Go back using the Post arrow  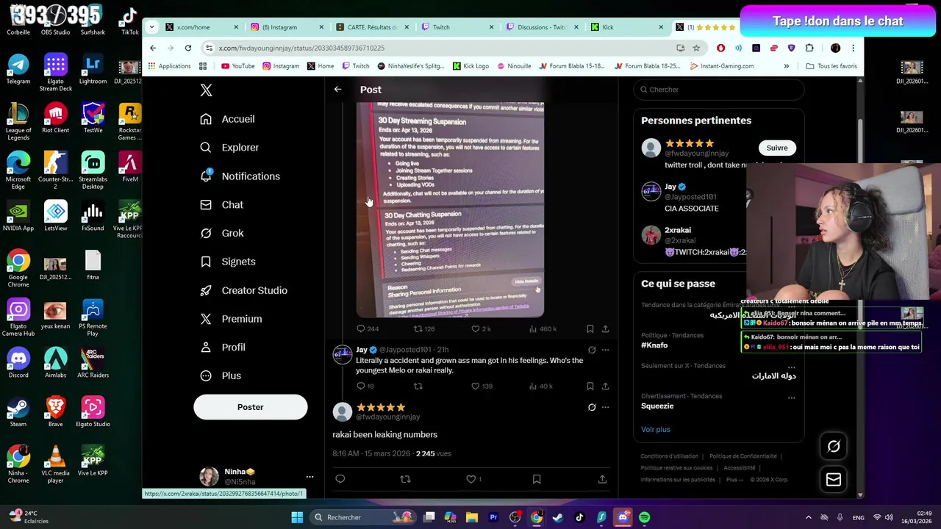pos(337,90)
